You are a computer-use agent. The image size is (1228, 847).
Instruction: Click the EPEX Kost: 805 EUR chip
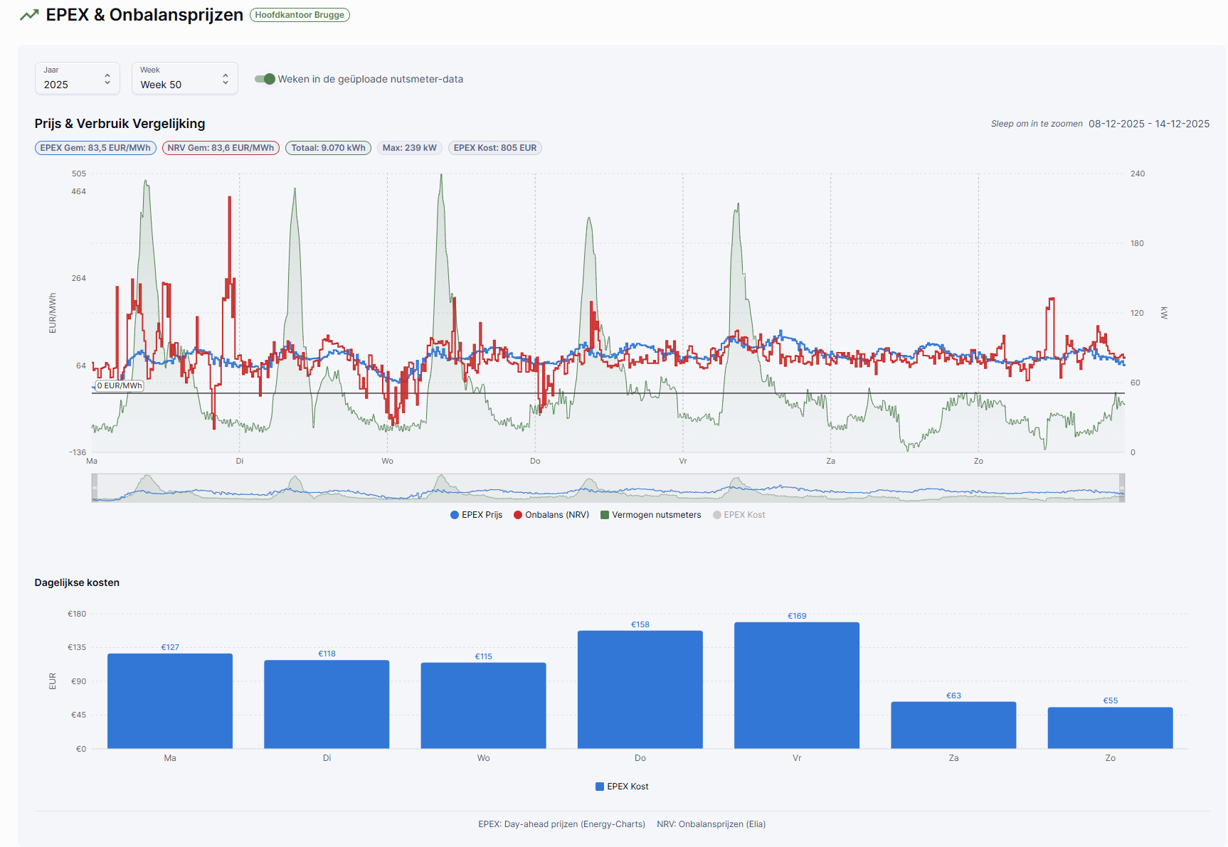tap(495, 148)
